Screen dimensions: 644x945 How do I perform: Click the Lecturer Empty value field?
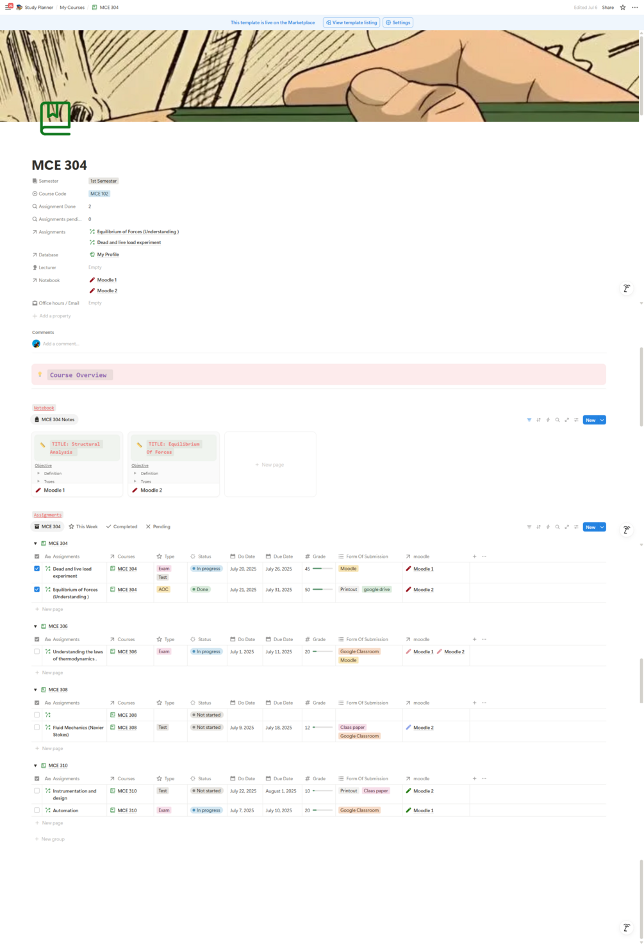95,267
